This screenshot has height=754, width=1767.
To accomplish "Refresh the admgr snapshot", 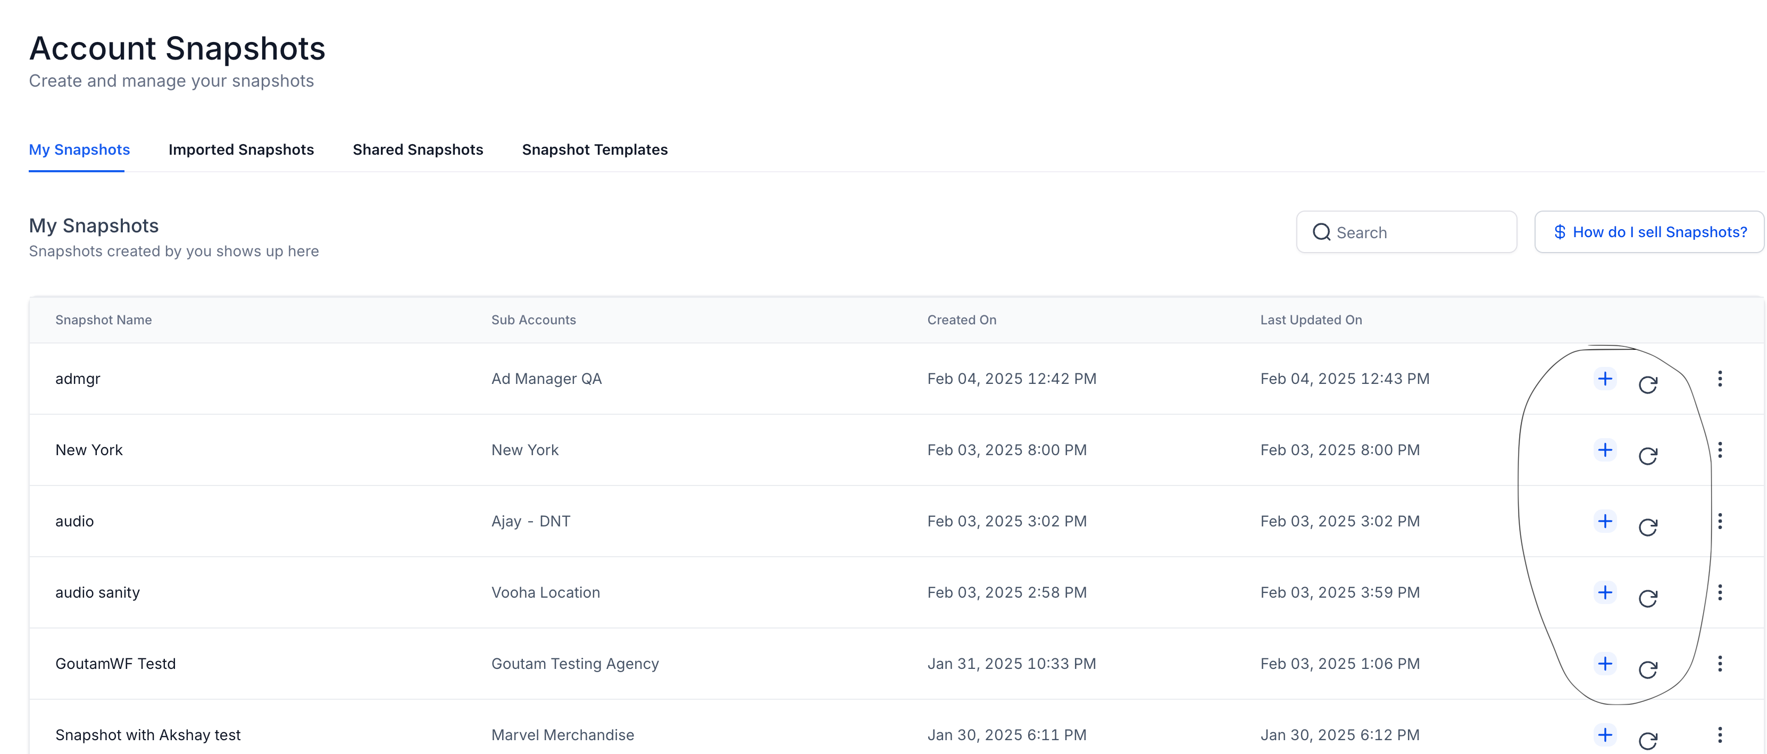I will pos(1648,384).
